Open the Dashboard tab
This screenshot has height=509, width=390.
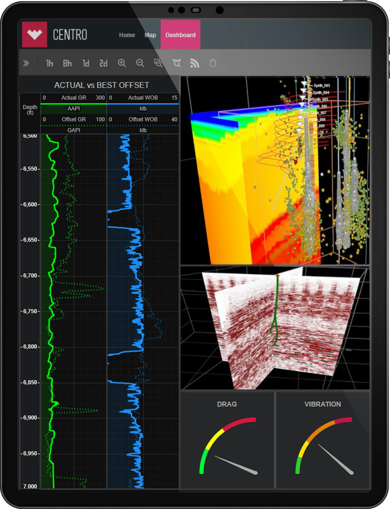pos(180,35)
